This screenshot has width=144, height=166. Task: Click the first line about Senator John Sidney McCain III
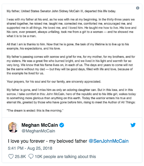(x=61, y=11)
